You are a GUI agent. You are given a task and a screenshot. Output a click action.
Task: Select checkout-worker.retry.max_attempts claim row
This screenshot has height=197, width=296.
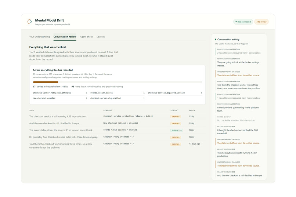(60, 93)
